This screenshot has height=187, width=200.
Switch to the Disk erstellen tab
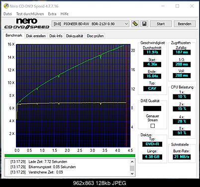click(36, 36)
